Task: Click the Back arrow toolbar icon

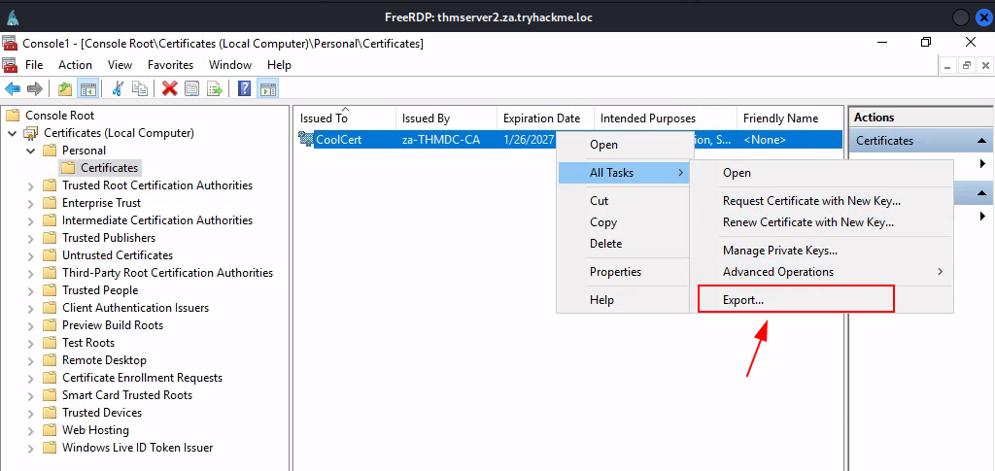Action: pyautogui.click(x=12, y=88)
